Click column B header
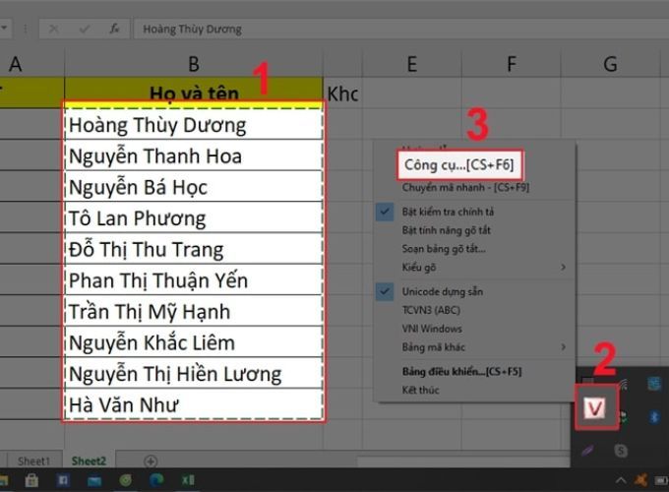The image size is (669, 492). [x=194, y=64]
